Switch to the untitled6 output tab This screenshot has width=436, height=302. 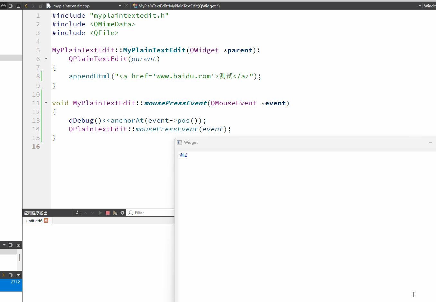(34, 220)
